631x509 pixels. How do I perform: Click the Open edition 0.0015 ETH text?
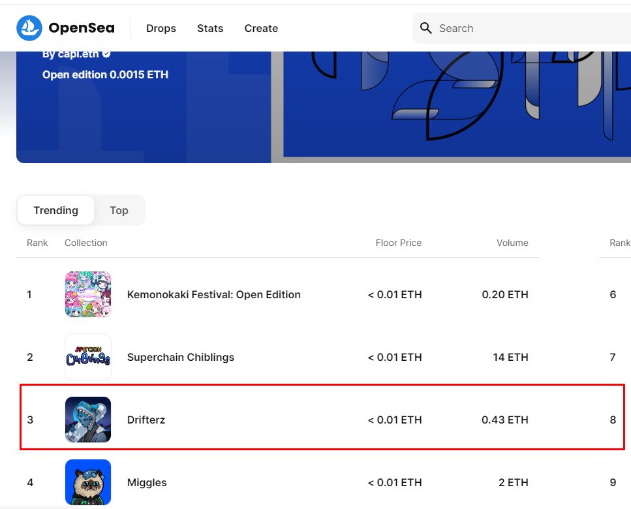(x=106, y=75)
